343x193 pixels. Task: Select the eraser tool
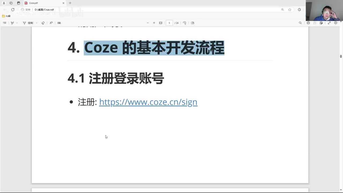click(x=43, y=23)
